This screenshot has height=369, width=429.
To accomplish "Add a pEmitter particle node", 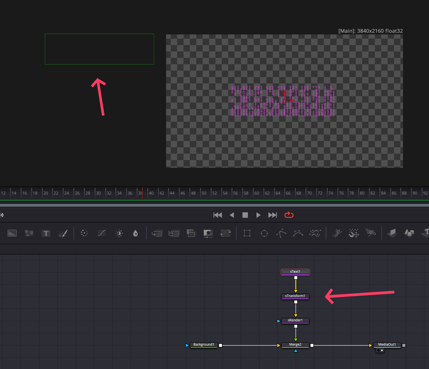I will pyautogui.click(x=337, y=233).
